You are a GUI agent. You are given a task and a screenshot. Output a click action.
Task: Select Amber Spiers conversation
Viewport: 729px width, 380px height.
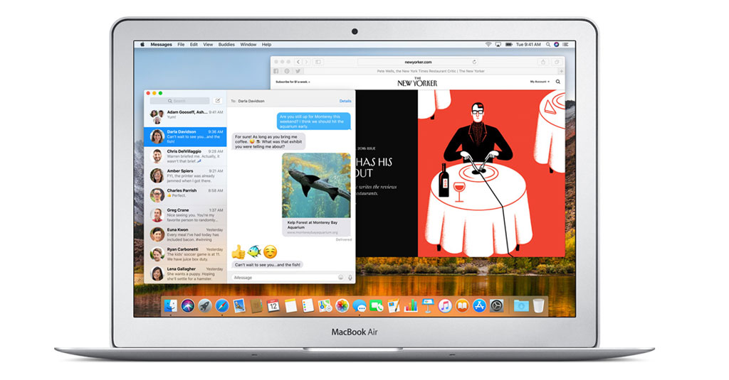185,176
